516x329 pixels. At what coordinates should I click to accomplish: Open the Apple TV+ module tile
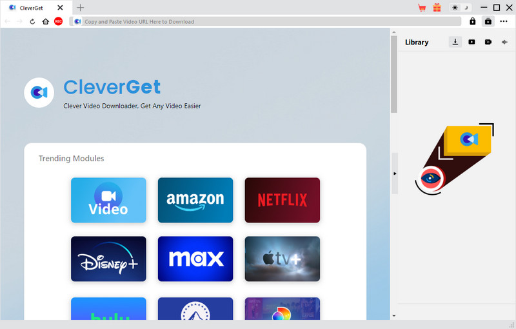point(282,259)
